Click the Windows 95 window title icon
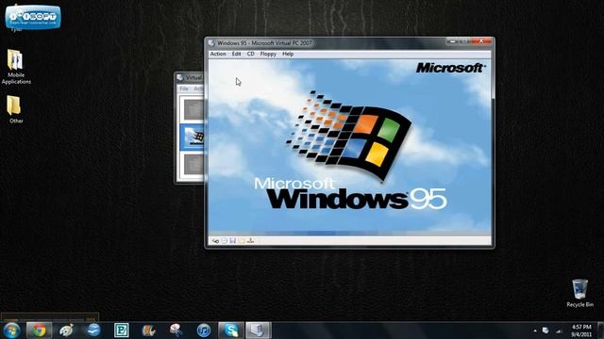The image size is (604, 339). [211, 43]
